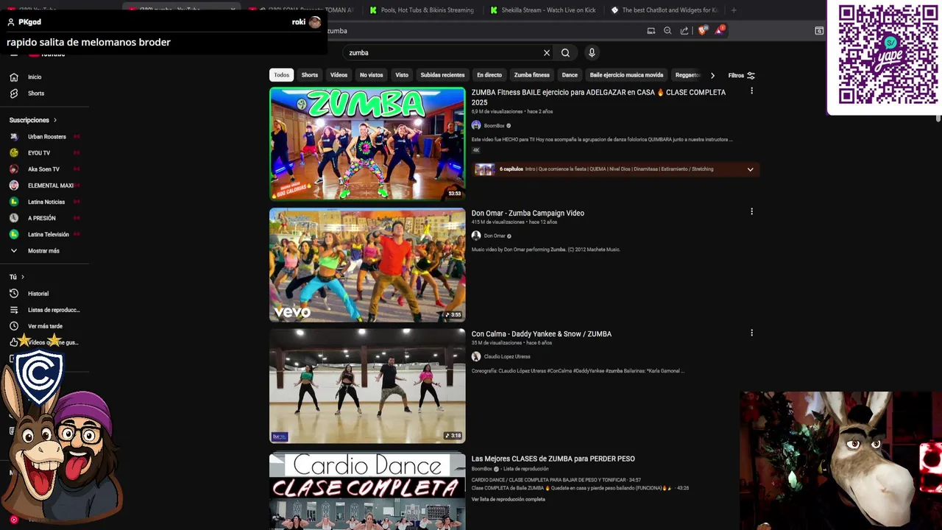The width and height of the screenshot is (942, 530).
Task: Open Suscripciones section arrow
Action: coord(54,120)
